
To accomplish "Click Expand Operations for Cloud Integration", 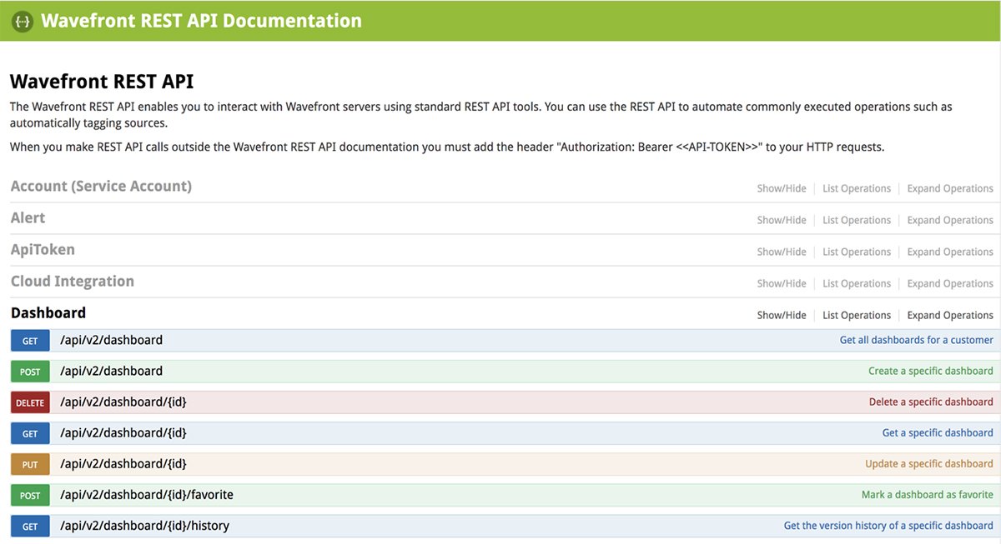I will pyautogui.click(x=950, y=284).
